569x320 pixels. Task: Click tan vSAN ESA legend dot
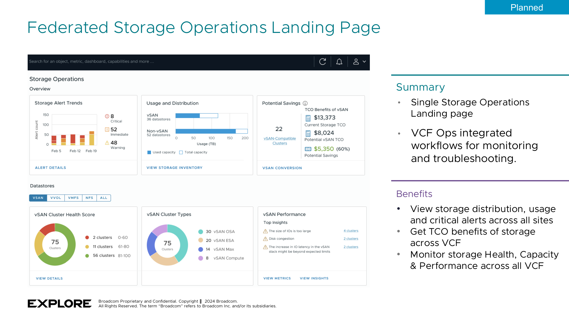pyautogui.click(x=200, y=240)
